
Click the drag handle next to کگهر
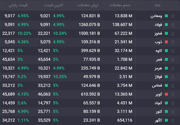[173, 121]
